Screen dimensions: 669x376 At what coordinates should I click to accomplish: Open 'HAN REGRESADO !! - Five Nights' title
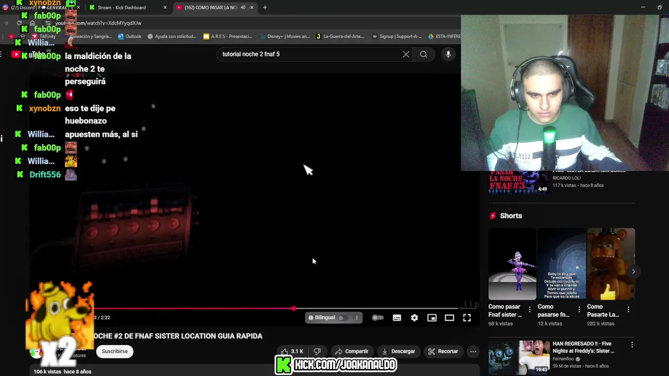tap(584, 347)
